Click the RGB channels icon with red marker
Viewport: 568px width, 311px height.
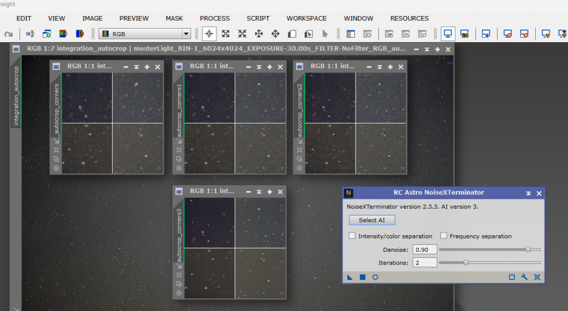click(80, 34)
